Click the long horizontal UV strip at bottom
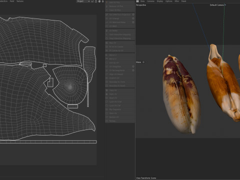240x180 pixels. (48, 142)
